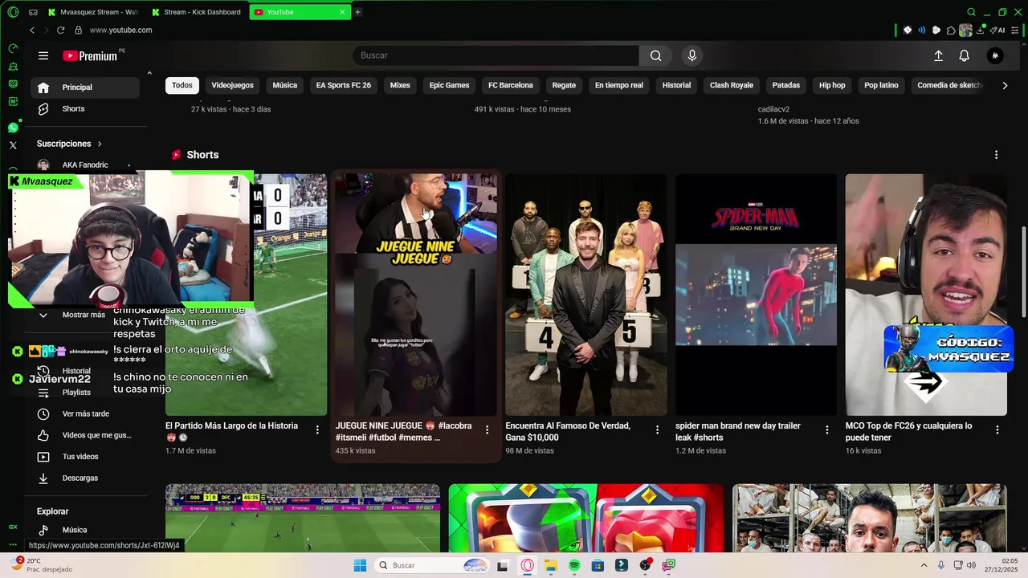This screenshot has width=1028, height=578.
Task: Click the Opera GX logo menu
Action: pos(13,12)
